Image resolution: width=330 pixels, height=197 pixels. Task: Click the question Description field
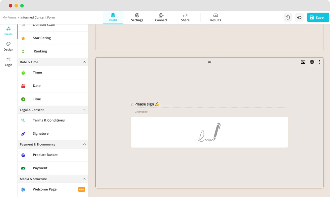(x=141, y=112)
